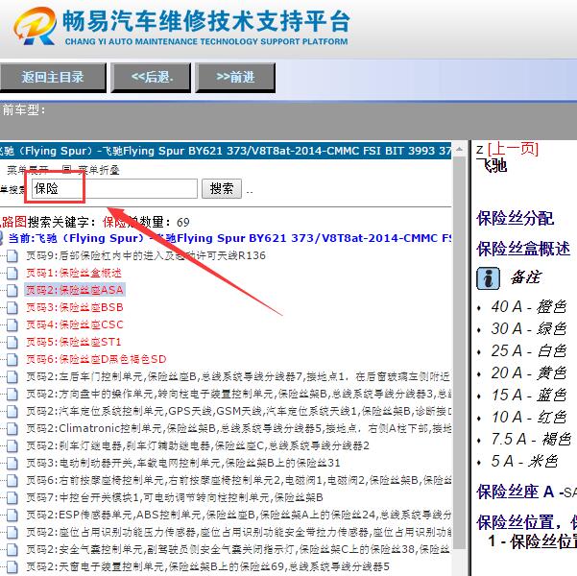Click the 30 A - 绿色 list item

528,328
